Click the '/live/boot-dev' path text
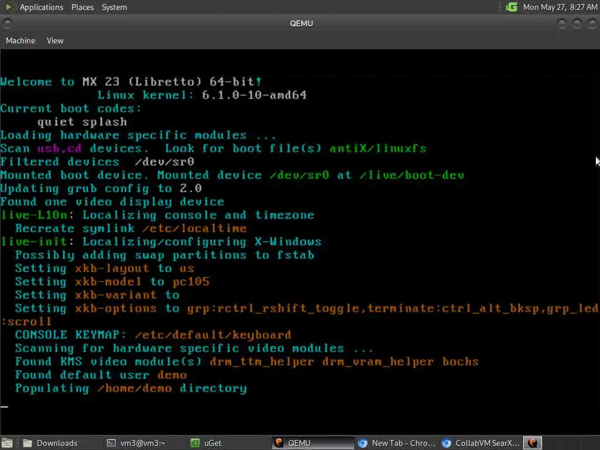The image size is (600, 450). (412, 175)
